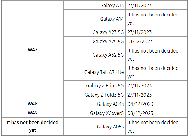The image size is (189, 136).
Task: Click the W47 week cell
Action: pyautogui.click(x=33, y=49)
